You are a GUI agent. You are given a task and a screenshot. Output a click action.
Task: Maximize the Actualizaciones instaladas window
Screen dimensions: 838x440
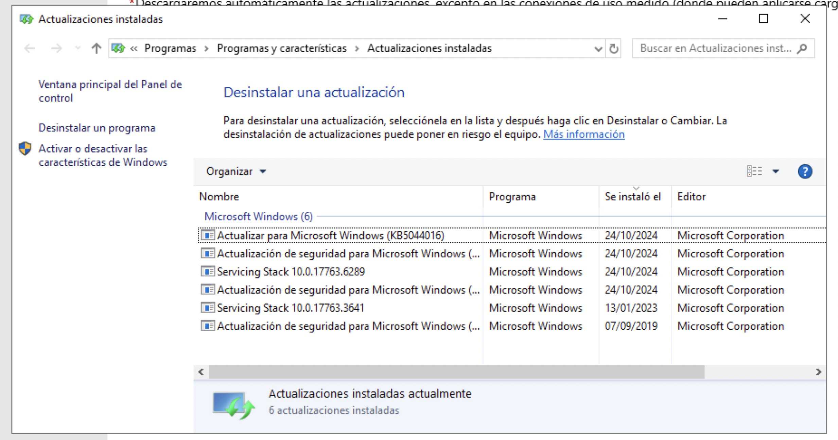pyautogui.click(x=764, y=19)
